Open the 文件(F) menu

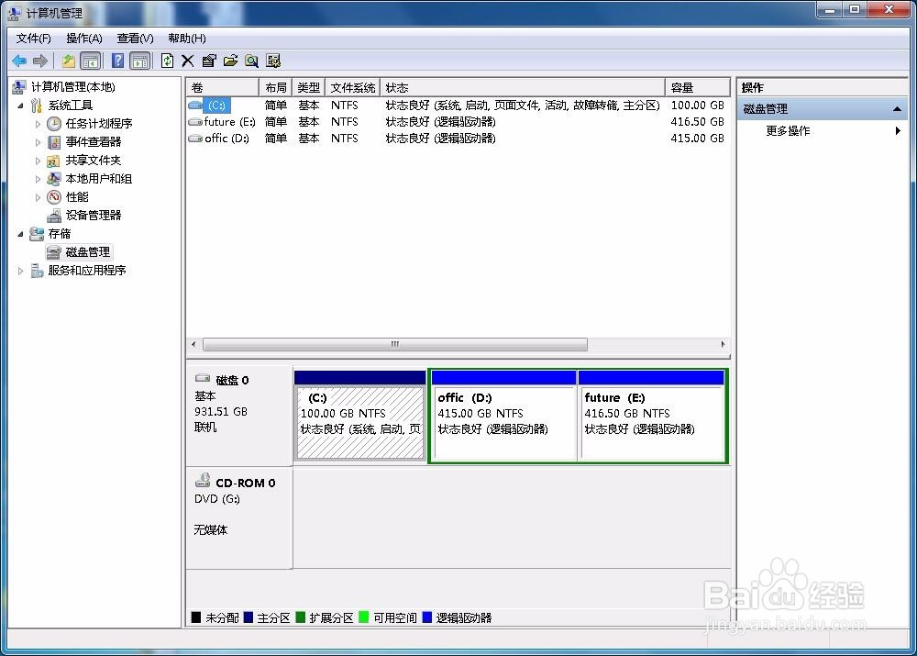(x=33, y=39)
